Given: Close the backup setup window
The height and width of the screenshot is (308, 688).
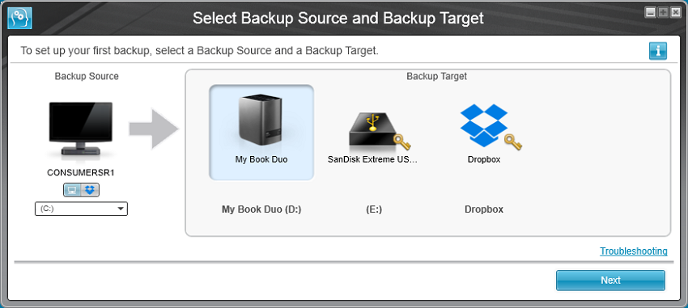Looking at the screenshot, I should [675, 12].
